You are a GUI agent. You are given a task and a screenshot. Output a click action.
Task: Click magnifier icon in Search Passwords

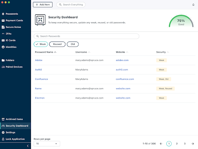tap(38, 36)
